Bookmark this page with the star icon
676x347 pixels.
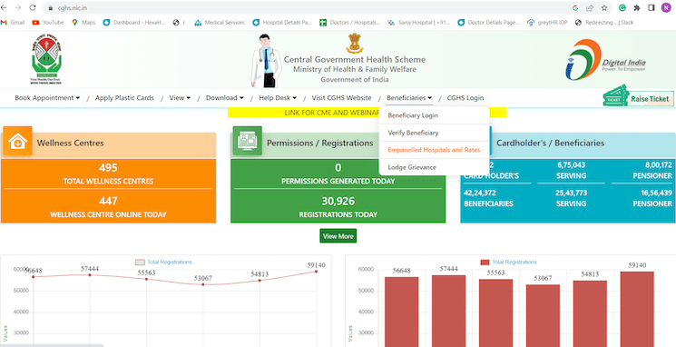click(604, 8)
